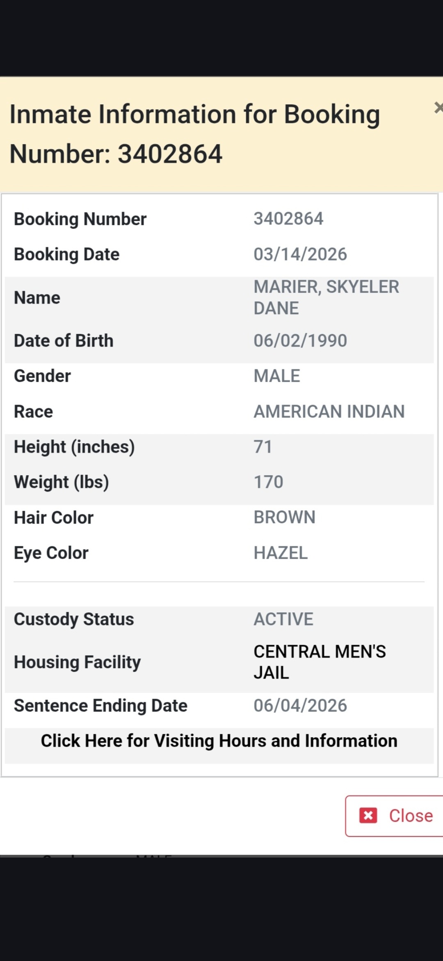Click the sentence ending date 06/04/2026
Screen dimensions: 443x961
(x=300, y=706)
